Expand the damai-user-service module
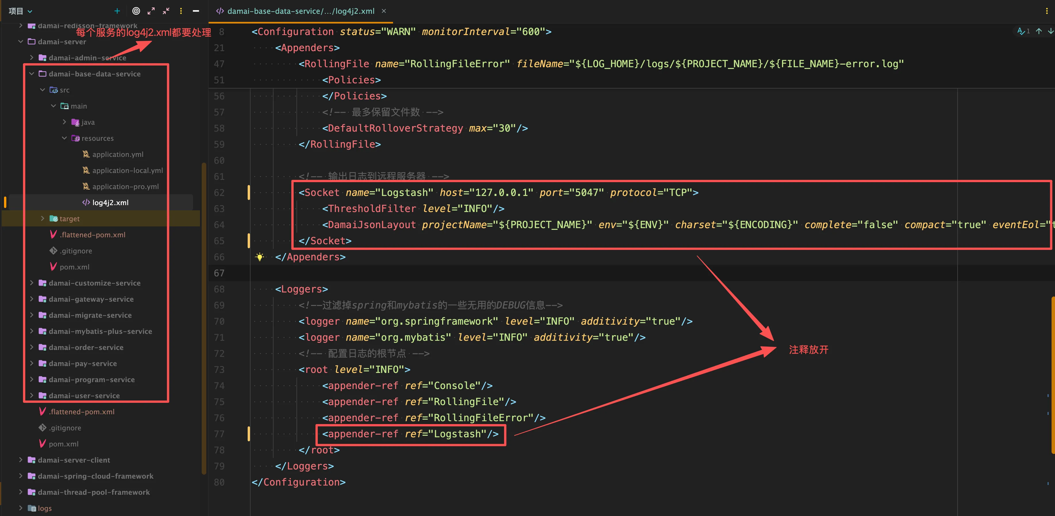This screenshot has height=516, width=1055. tap(32, 396)
